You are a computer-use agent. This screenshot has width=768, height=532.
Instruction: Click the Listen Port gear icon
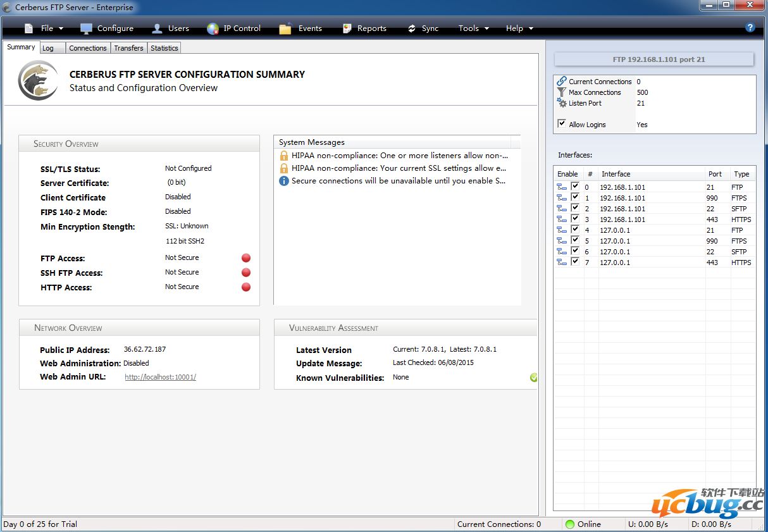[562, 103]
